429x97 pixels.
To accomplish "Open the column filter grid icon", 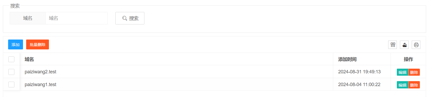I will [392, 45].
